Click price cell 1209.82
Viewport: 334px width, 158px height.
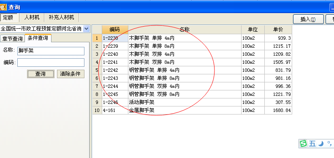tap(278, 54)
